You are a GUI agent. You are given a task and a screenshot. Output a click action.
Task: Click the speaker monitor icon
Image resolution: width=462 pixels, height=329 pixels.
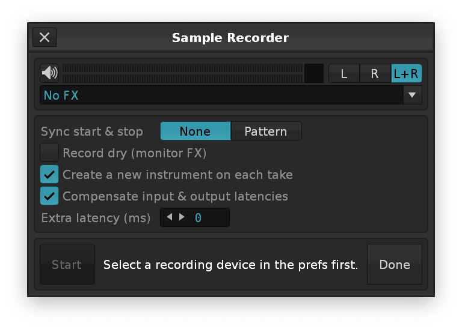click(x=49, y=73)
